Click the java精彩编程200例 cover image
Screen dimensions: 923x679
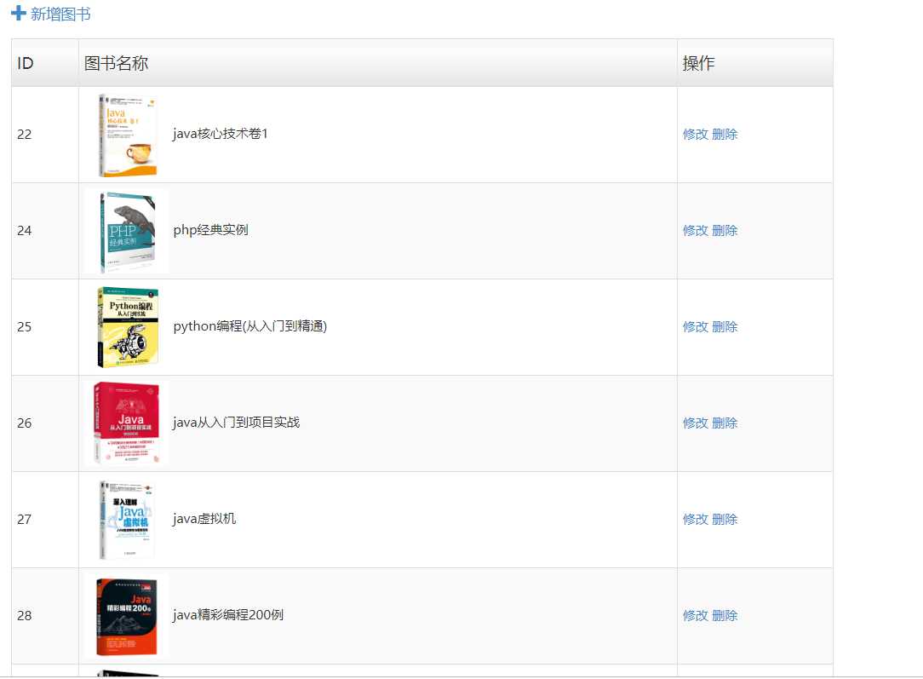(126, 617)
